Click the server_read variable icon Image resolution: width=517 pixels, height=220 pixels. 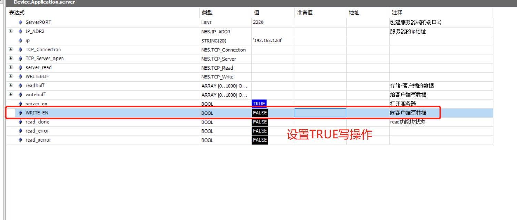tap(21, 67)
